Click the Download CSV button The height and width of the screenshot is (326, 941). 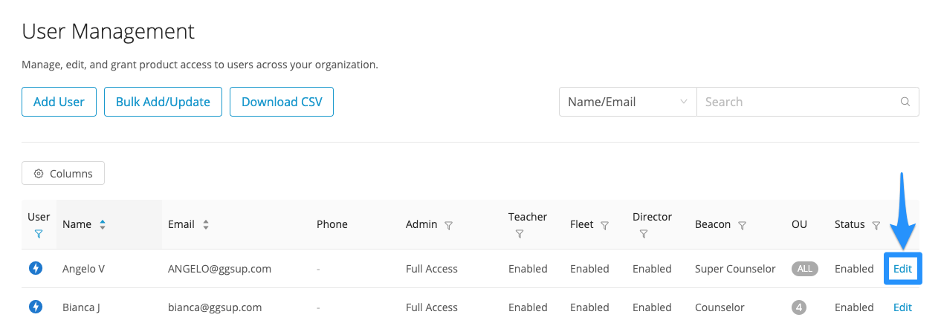click(x=282, y=102)
